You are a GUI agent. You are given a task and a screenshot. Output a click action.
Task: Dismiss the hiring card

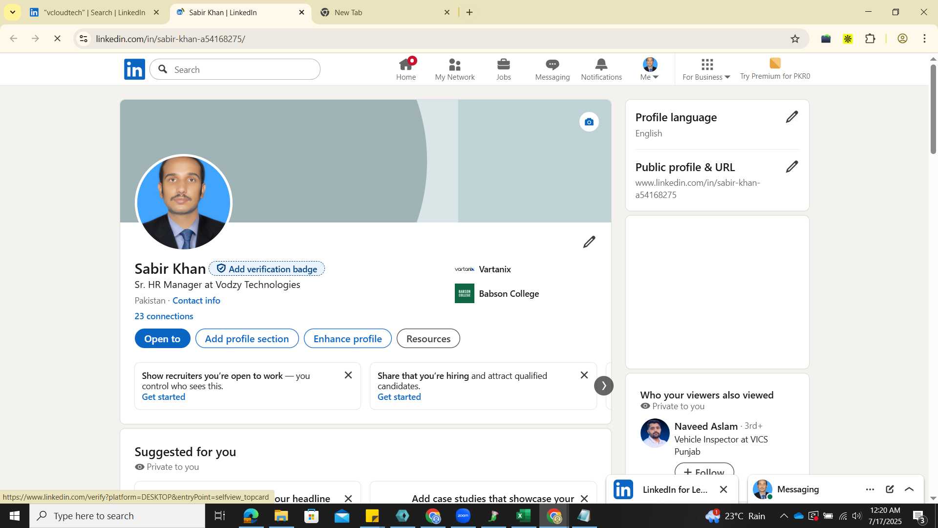tap(584, 375)
